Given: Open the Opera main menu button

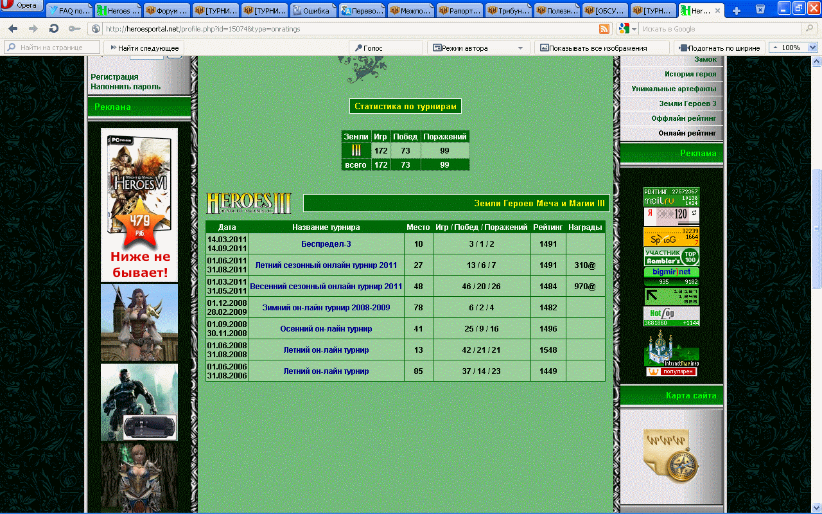Looking at the screenshot, I should click(22, 6).
